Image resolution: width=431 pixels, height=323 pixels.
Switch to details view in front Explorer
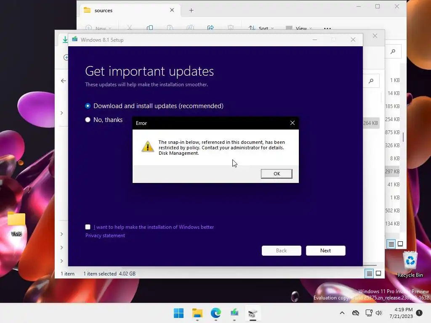pyautogui.click(x=369, y=273)
